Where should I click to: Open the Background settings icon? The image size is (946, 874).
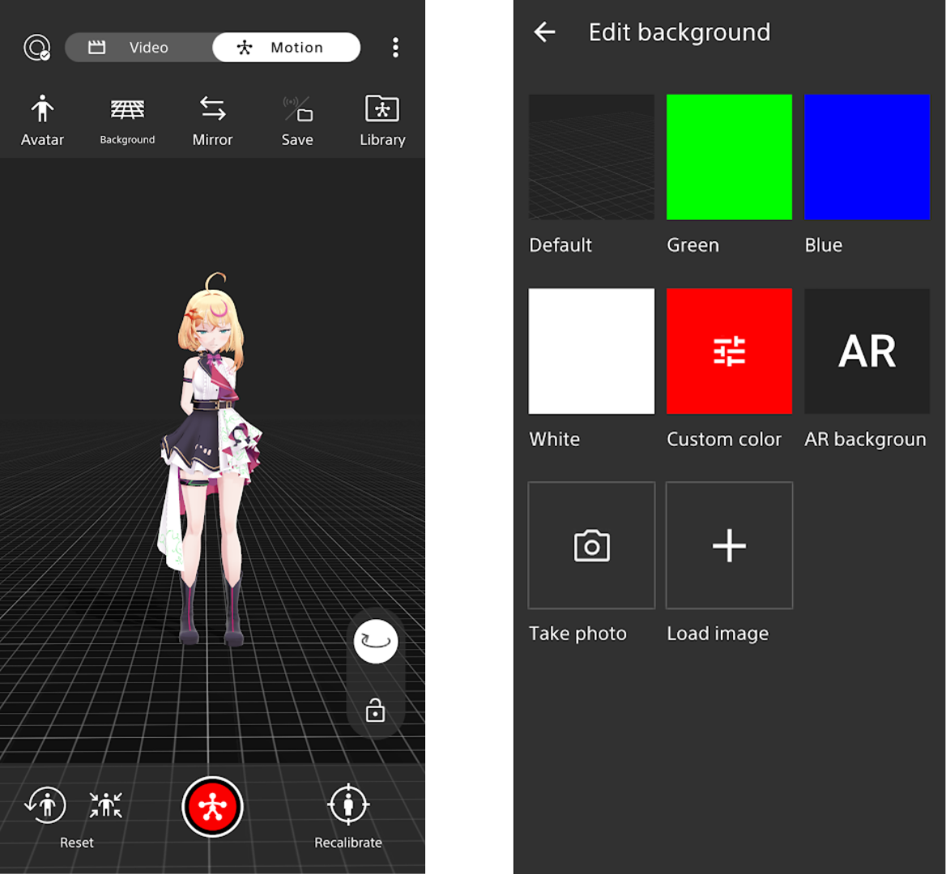(127, 109)
